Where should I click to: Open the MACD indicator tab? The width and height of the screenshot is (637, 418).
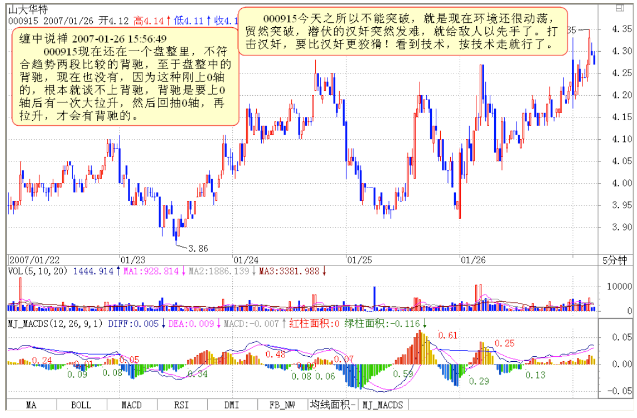(x=132, y=405)
